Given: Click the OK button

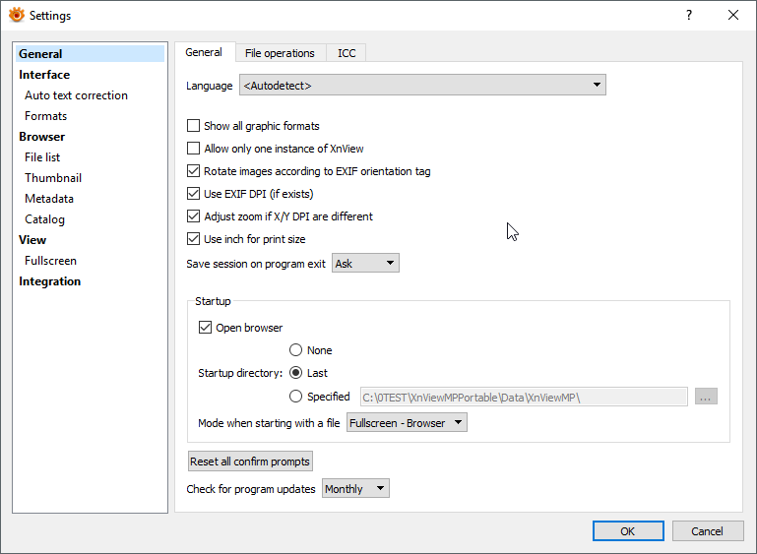Looking at the screenshot, I should tap(628, 530).
